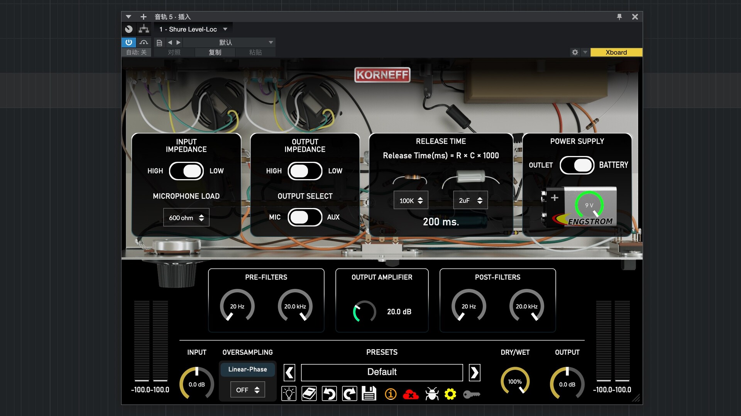Switch Power Supply Outlet/Battery toggle
The height and width of the screenshot is (416, 741).
click(577, 165)
